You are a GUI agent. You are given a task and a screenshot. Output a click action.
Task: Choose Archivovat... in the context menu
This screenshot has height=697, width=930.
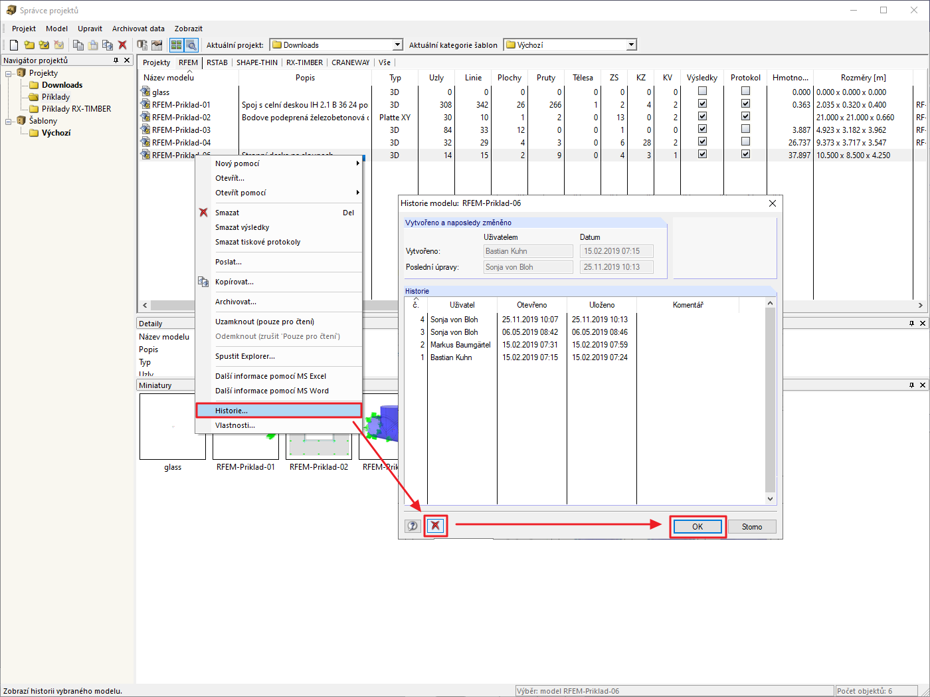point(279,302)
